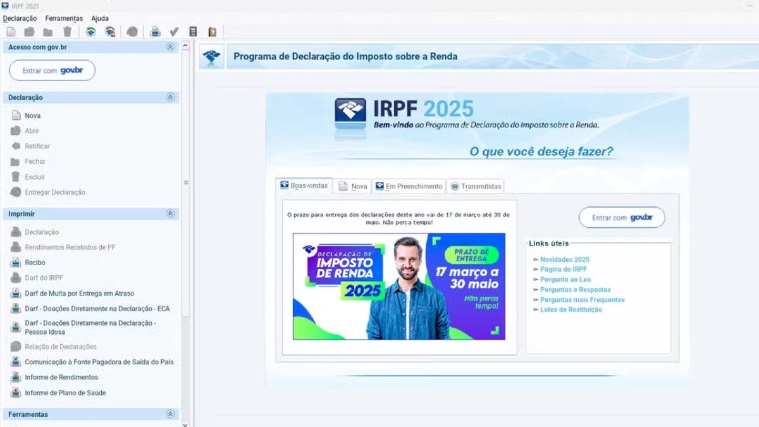
Task: Collapse the Declaração sidebar section
Action: [170, 97]
